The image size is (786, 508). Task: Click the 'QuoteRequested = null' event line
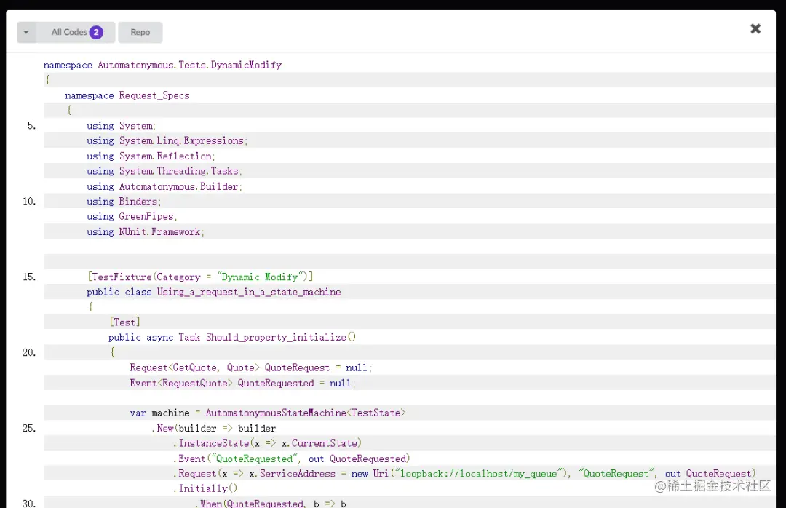click(242, 383)
